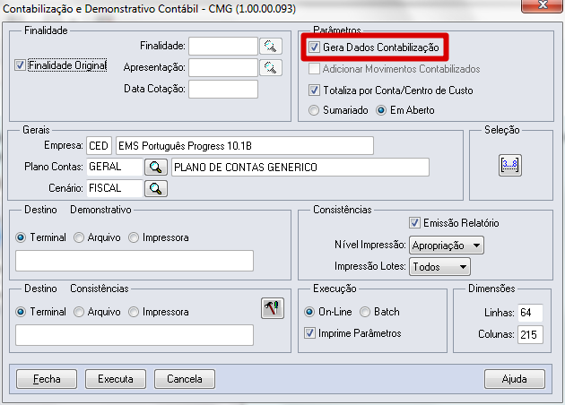The image size is (565, 405).
Task: Toggle the Finalidade Original checkbox
Action: [x=20, y=65]
